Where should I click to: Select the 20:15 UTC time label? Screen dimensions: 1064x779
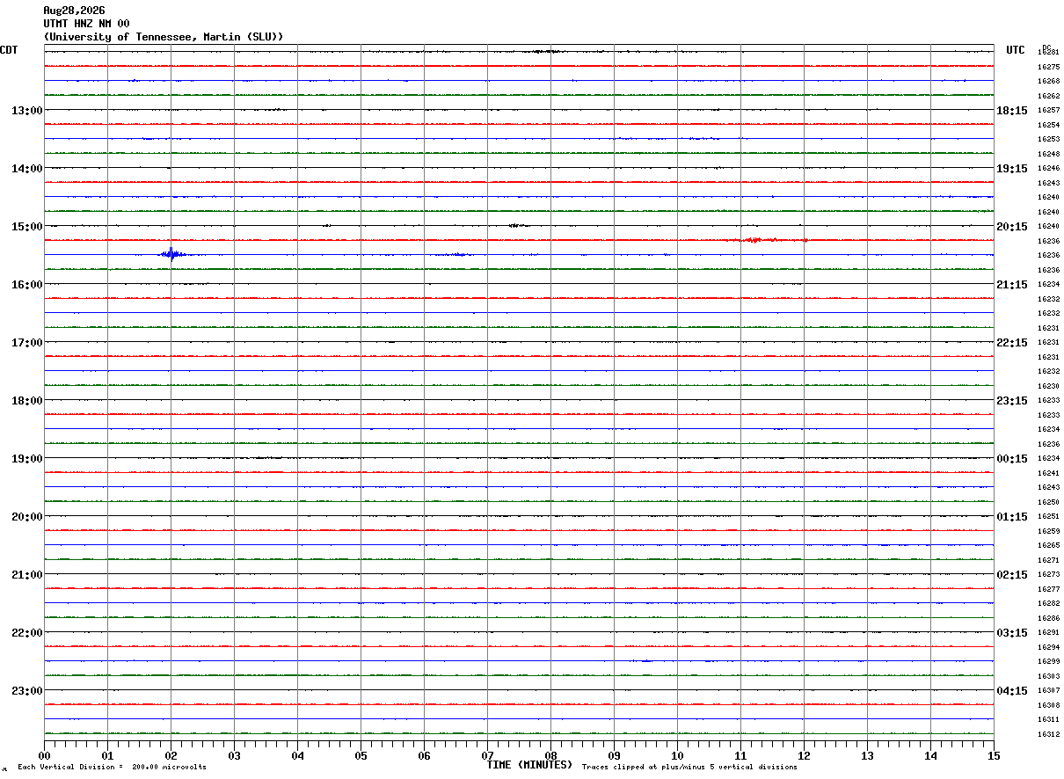(x=1012, y=226)
